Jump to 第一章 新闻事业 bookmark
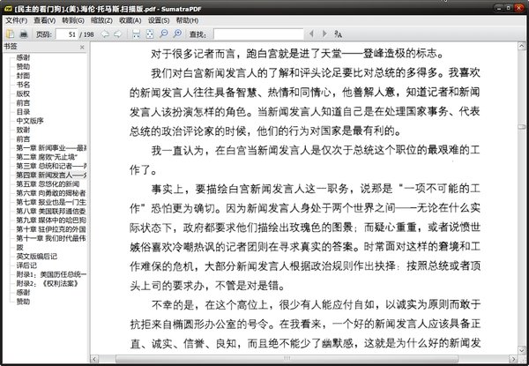The height and width of the screenshot is (366, 529). click(x=51, y=148)
